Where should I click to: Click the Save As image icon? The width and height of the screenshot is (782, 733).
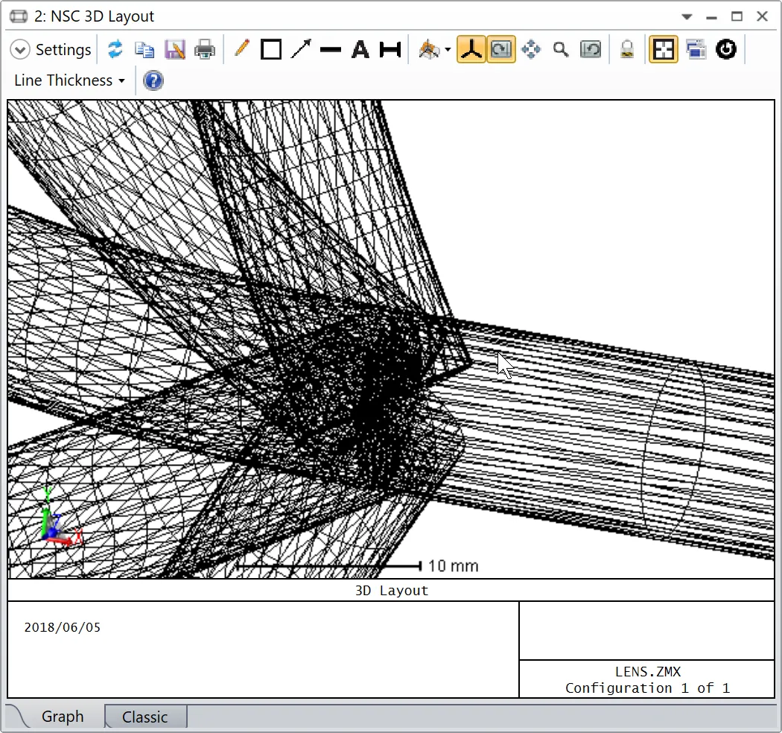coord(174,49)
